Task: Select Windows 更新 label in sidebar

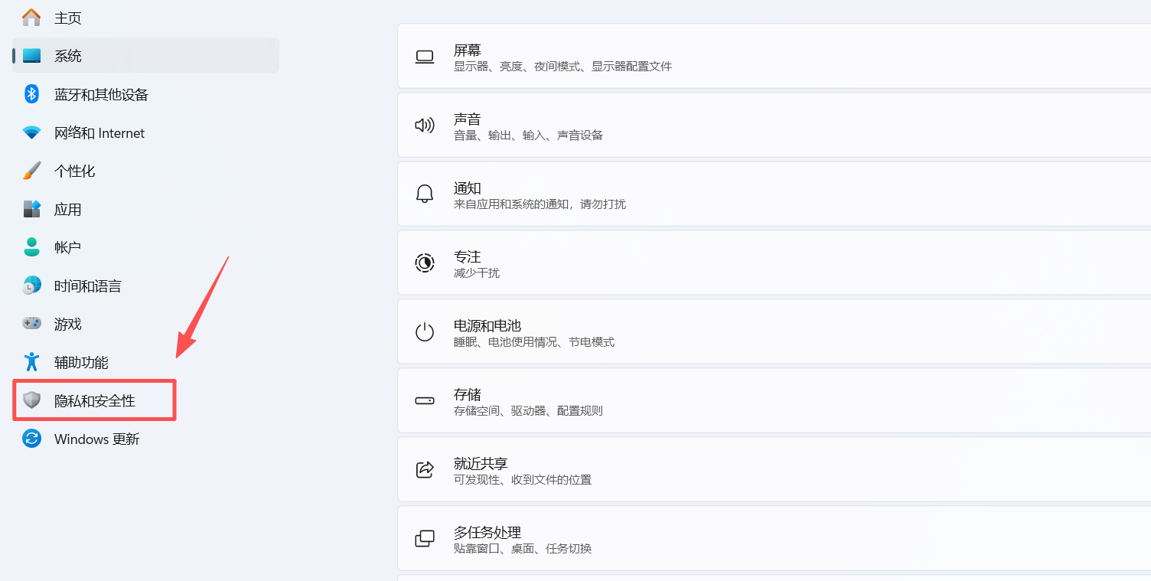Action: (97, 439)
